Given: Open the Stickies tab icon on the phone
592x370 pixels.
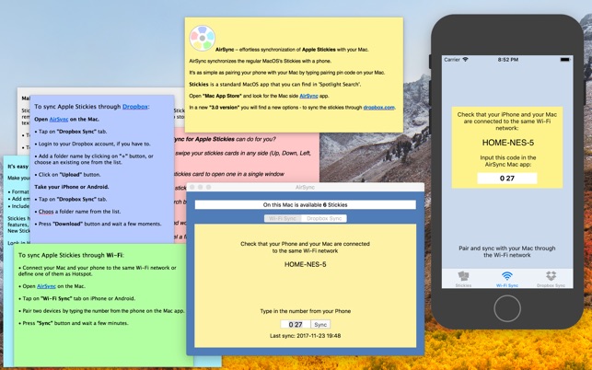Looking at the screenshot, I should [463, 276].
